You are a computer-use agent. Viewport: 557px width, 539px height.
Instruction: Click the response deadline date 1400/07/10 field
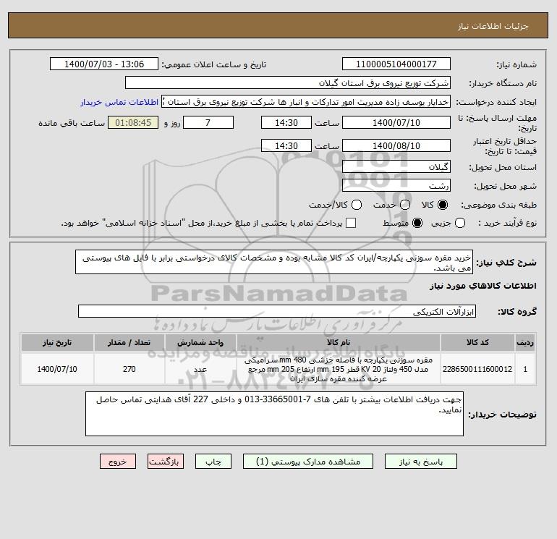[x=396, y=122]
